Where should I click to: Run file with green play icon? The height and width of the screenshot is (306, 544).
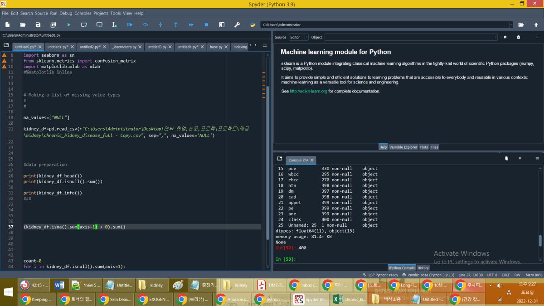click(69, 24)
